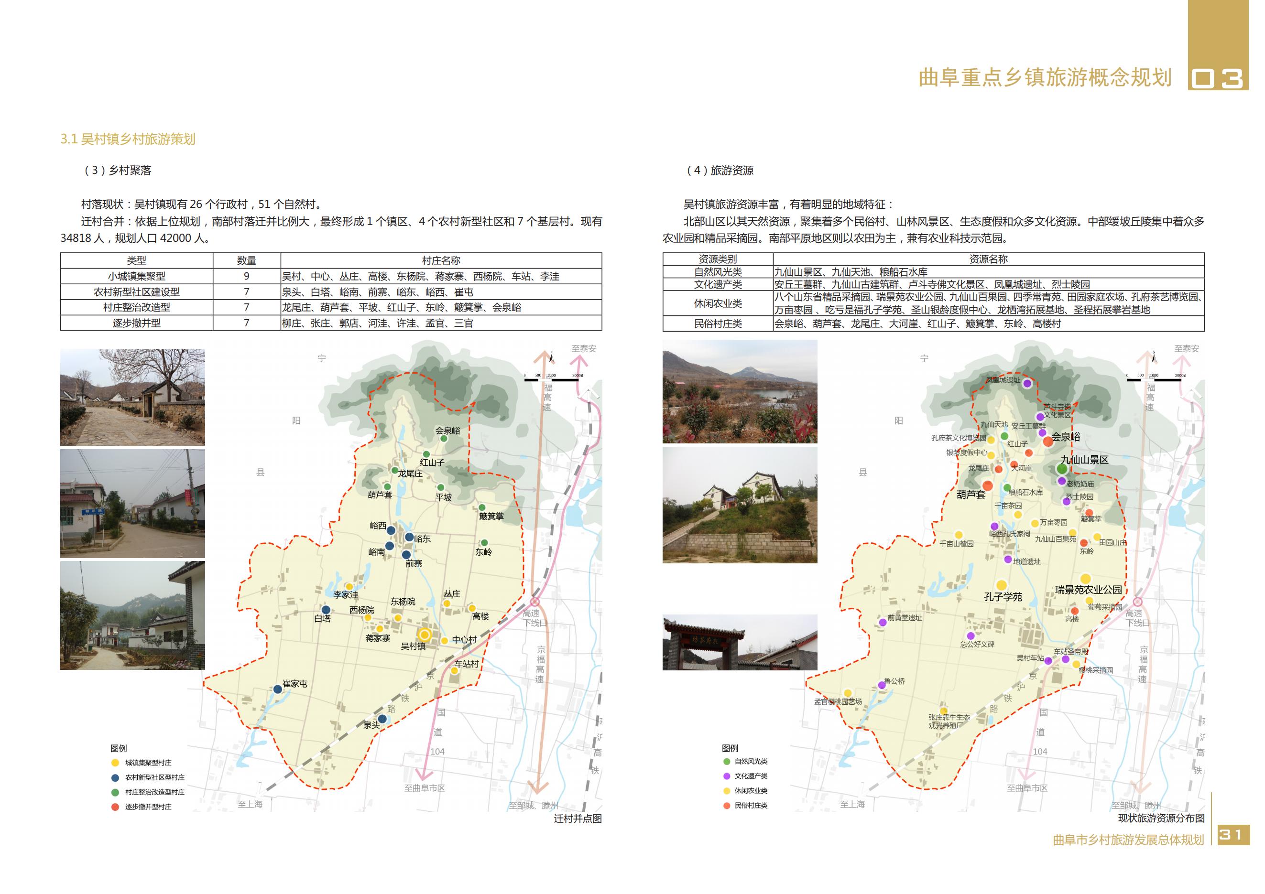Open the hillside temple buildings photo
Screen dimensions: 1265x894
click(740, 505)
